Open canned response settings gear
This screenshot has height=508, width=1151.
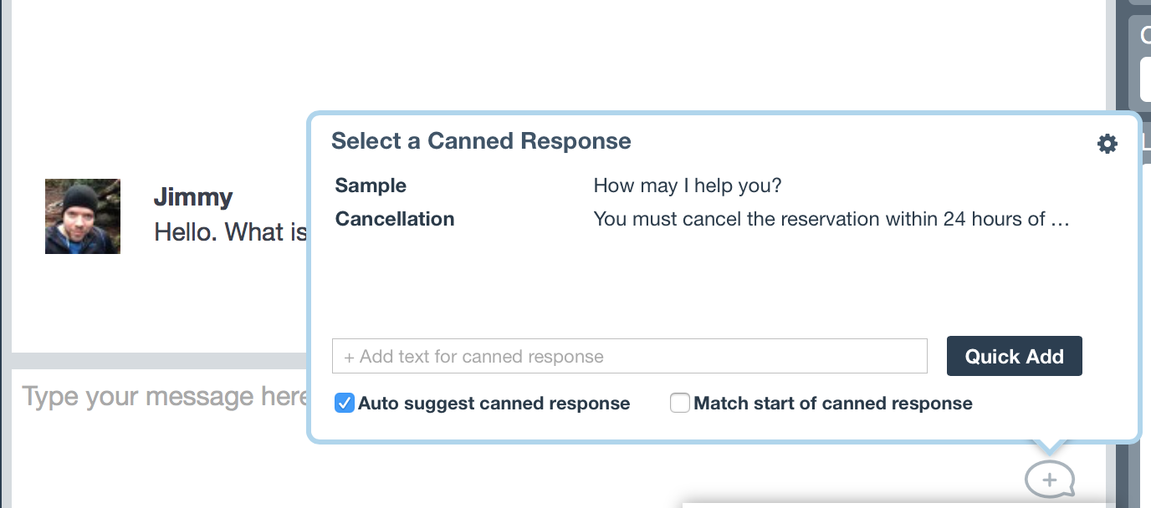(1107, 144)
